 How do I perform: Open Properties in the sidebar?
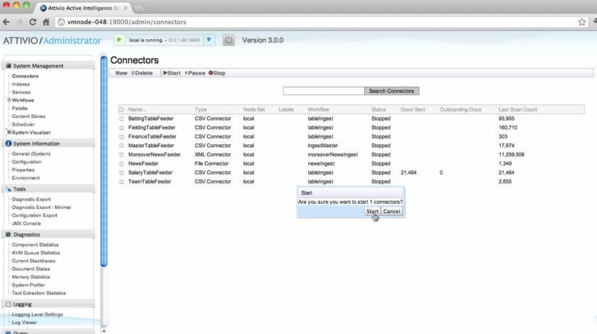point(23,170)
